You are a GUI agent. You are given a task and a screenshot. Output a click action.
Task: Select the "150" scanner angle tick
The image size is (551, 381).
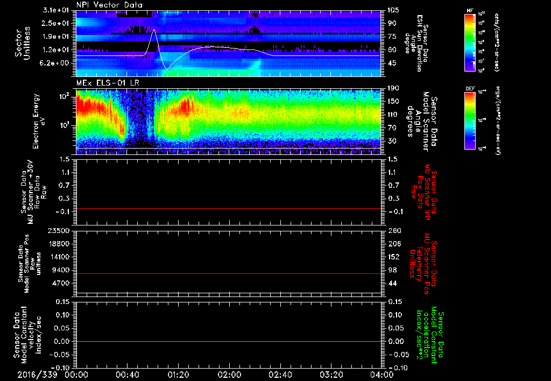pyautogui.click(x=393, y=101)
